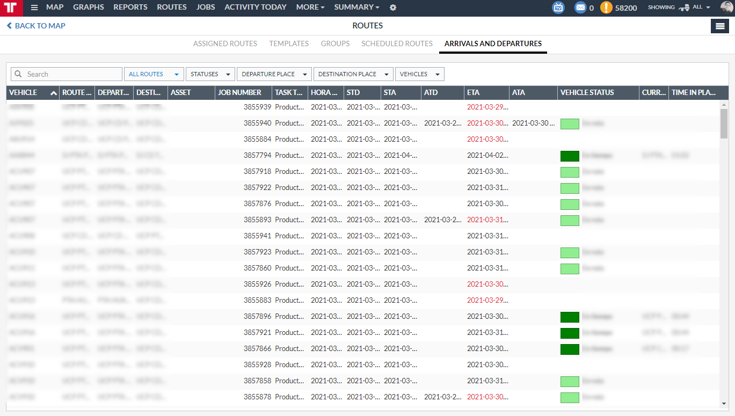
Task: Open the list options button below avatar
Action: tap(720, 26)
